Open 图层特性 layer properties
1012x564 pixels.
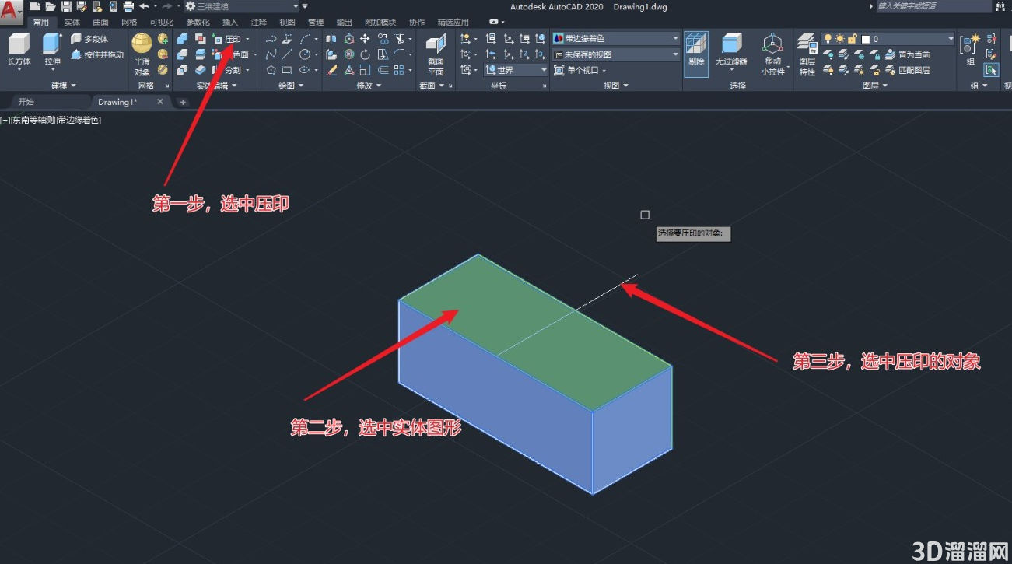click(807, 54)
